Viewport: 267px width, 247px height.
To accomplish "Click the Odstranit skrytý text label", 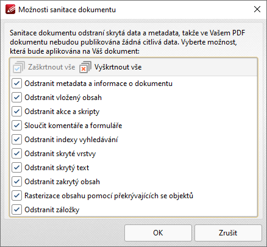I will (57, 168).
